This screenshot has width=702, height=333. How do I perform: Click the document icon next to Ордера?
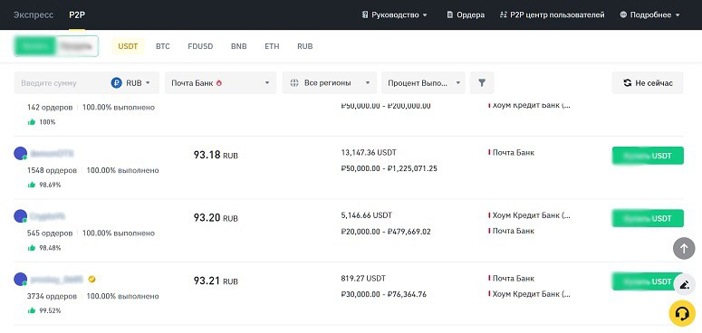450,14
